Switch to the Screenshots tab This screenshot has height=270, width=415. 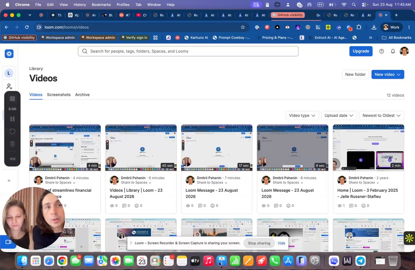click(59, 95)
